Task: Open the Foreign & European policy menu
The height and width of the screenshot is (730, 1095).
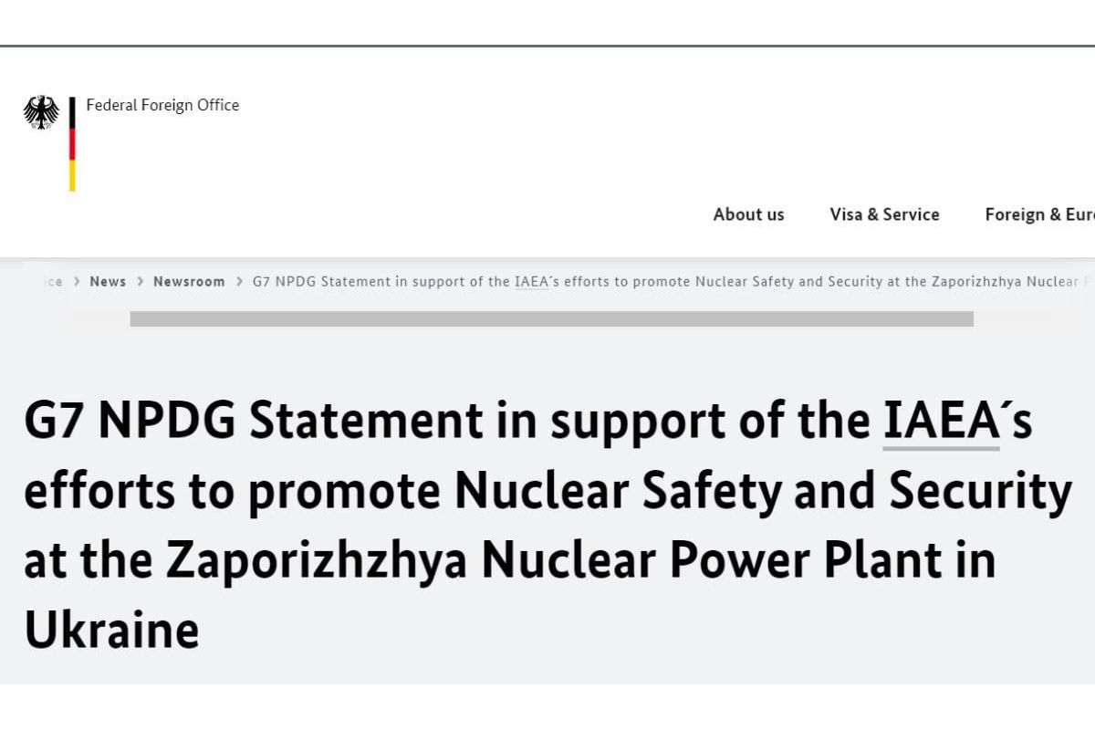Action: click(x=1038, y=214)
